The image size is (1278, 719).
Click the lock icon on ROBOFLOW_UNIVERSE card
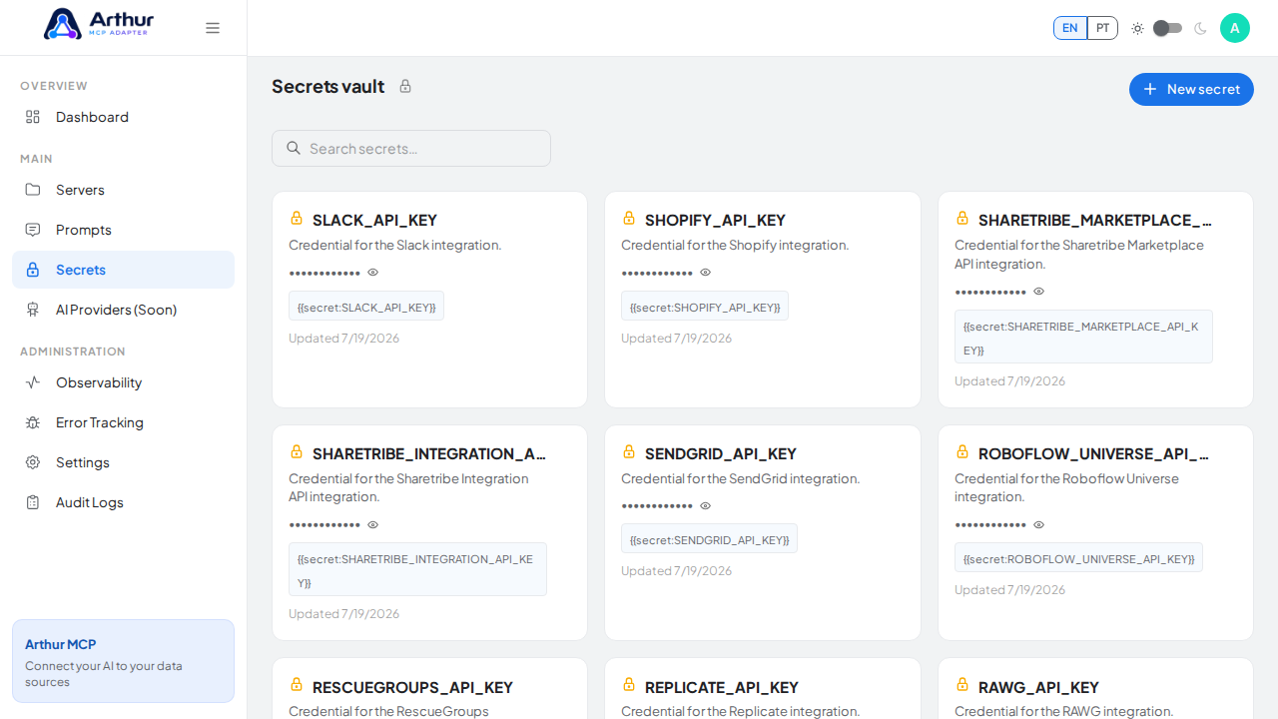(962, 451)
